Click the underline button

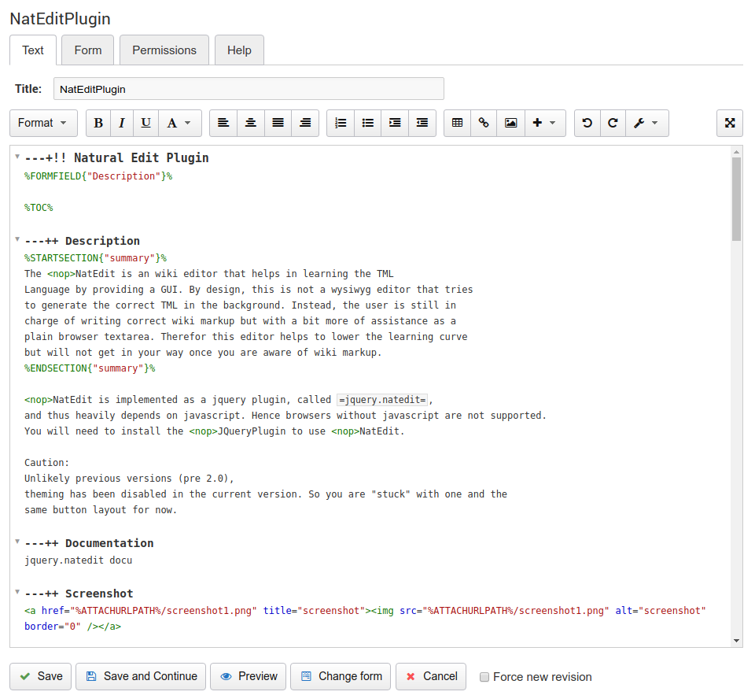point(146,123)
